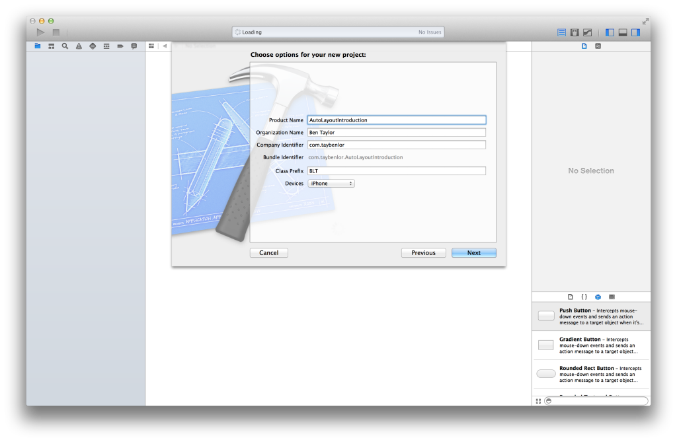The height and width of the screenshot is (442, 677).
Task: Open the Breakpoint navigator
Action: tap(120, 46)
